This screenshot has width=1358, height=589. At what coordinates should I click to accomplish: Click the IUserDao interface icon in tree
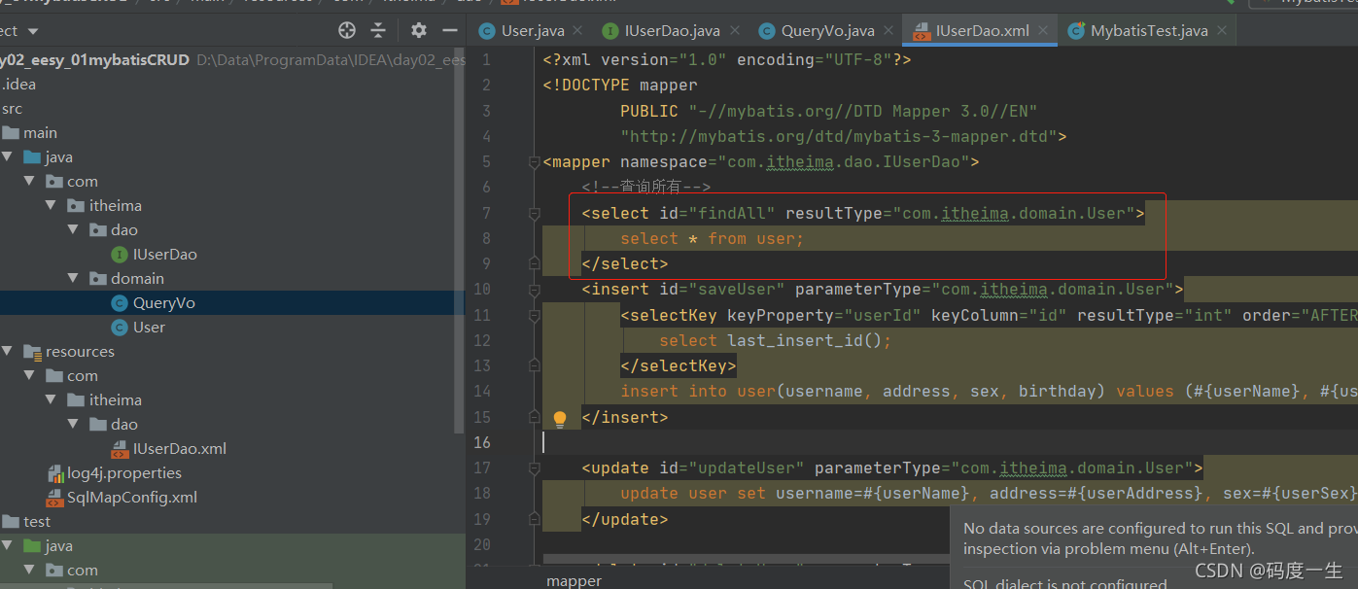120,254
